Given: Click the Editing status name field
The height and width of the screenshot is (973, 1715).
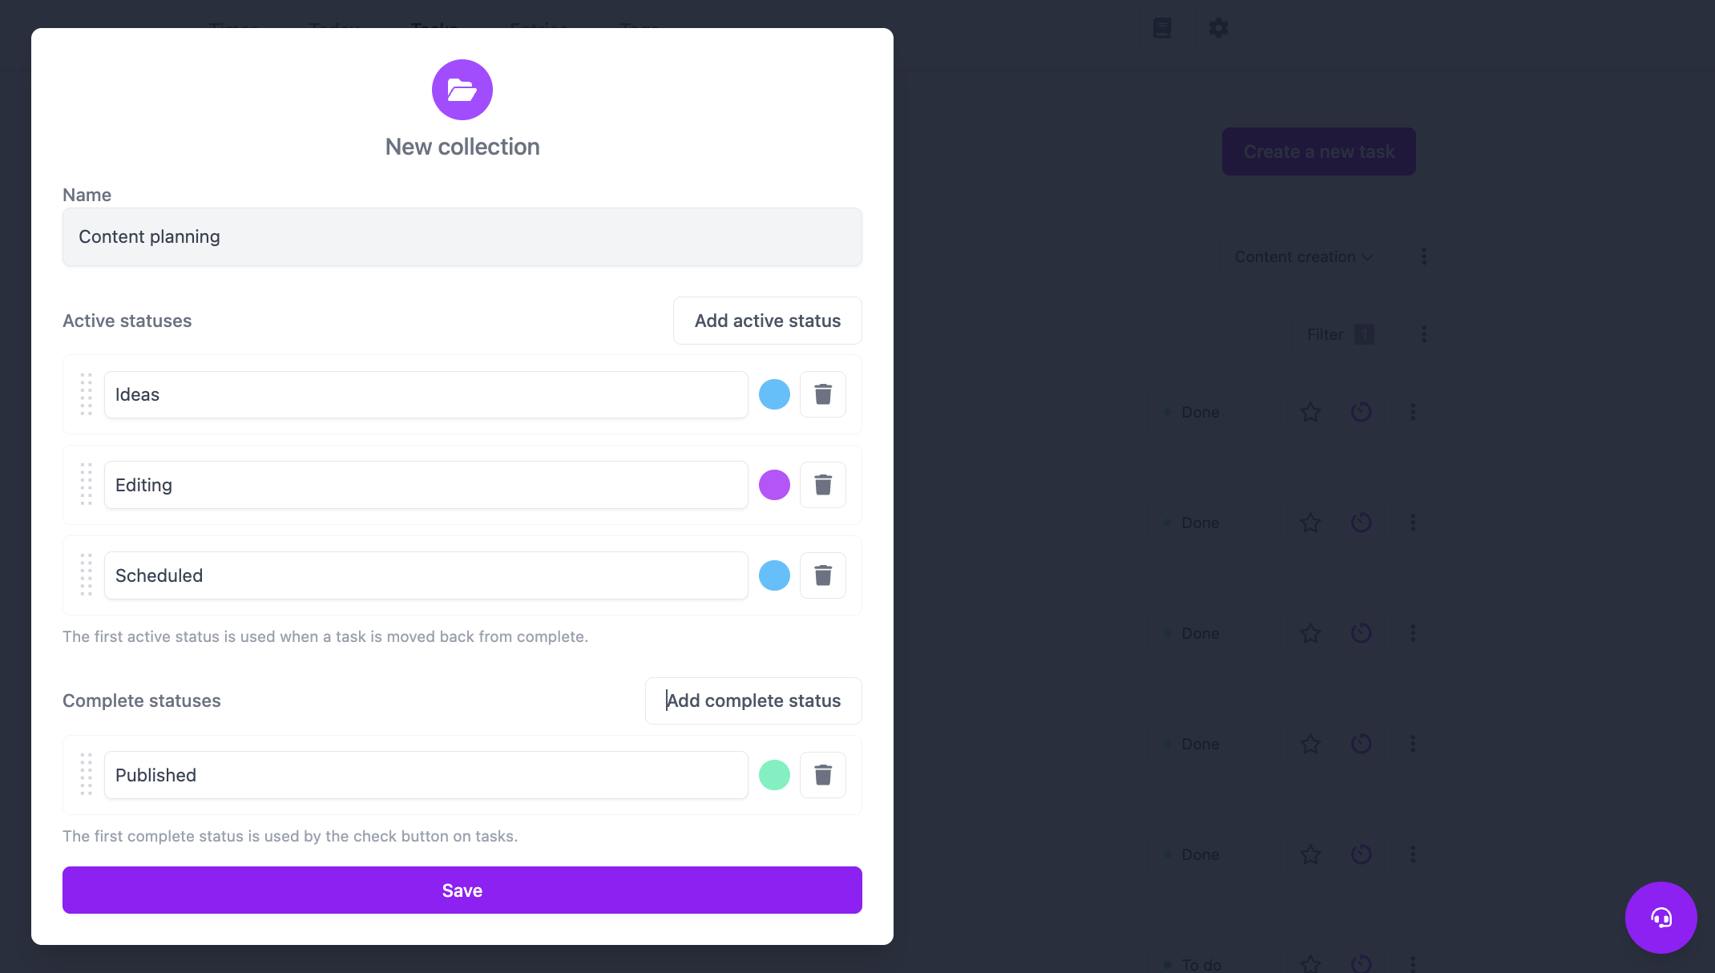Looking at the screenshot, I should click(x=426, y=485).
